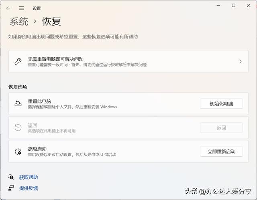Viewport: 257px width, 200px height.
Task: Click text 此选项在此电脑上不再可用
Action: 52,131
